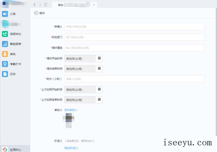
Task: Click the 添加抄送人 link
Action: [71, 148]
